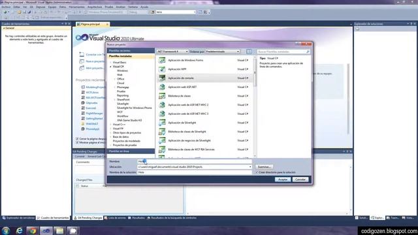This screenshot has height=235, width=418.
Task: Click the Abrir proyecto icon on start page
Action: click(x=82, y=68)
